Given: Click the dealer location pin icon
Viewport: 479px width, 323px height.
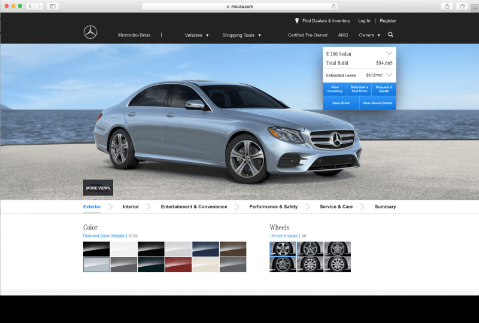Looking at the screenshot, I should click(x=296, y=20).
